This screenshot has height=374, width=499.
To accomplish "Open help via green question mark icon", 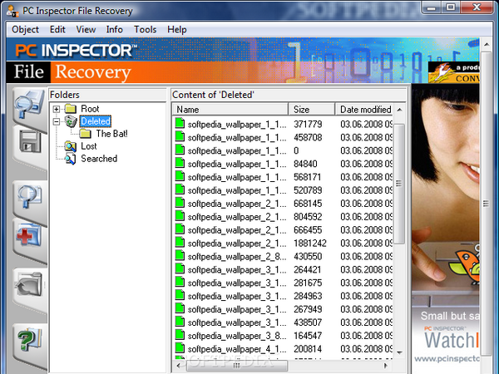I will (x=29, y=339).
